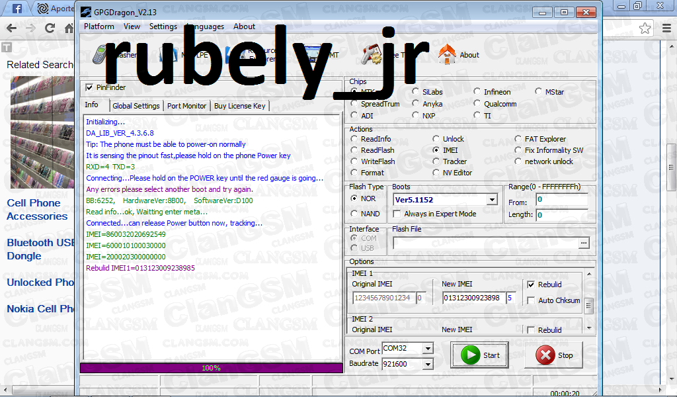Select the MStar chip option

point(538,91)
